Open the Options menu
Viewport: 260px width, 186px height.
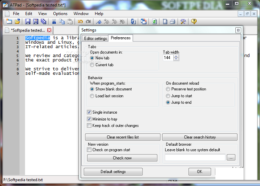tap(60, 13)
